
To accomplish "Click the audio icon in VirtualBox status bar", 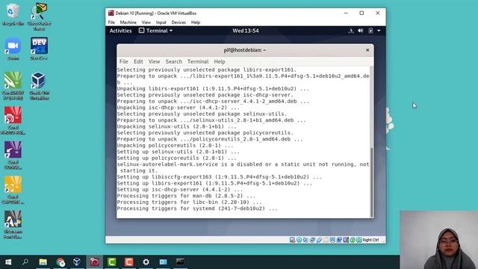I will click(305, 240).
